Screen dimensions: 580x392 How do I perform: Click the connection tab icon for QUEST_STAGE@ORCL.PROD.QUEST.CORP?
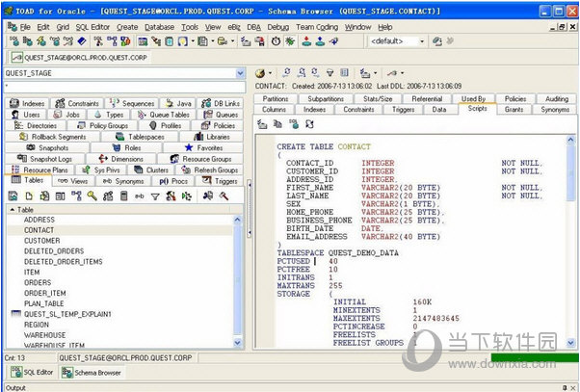(x=16, y=58)
